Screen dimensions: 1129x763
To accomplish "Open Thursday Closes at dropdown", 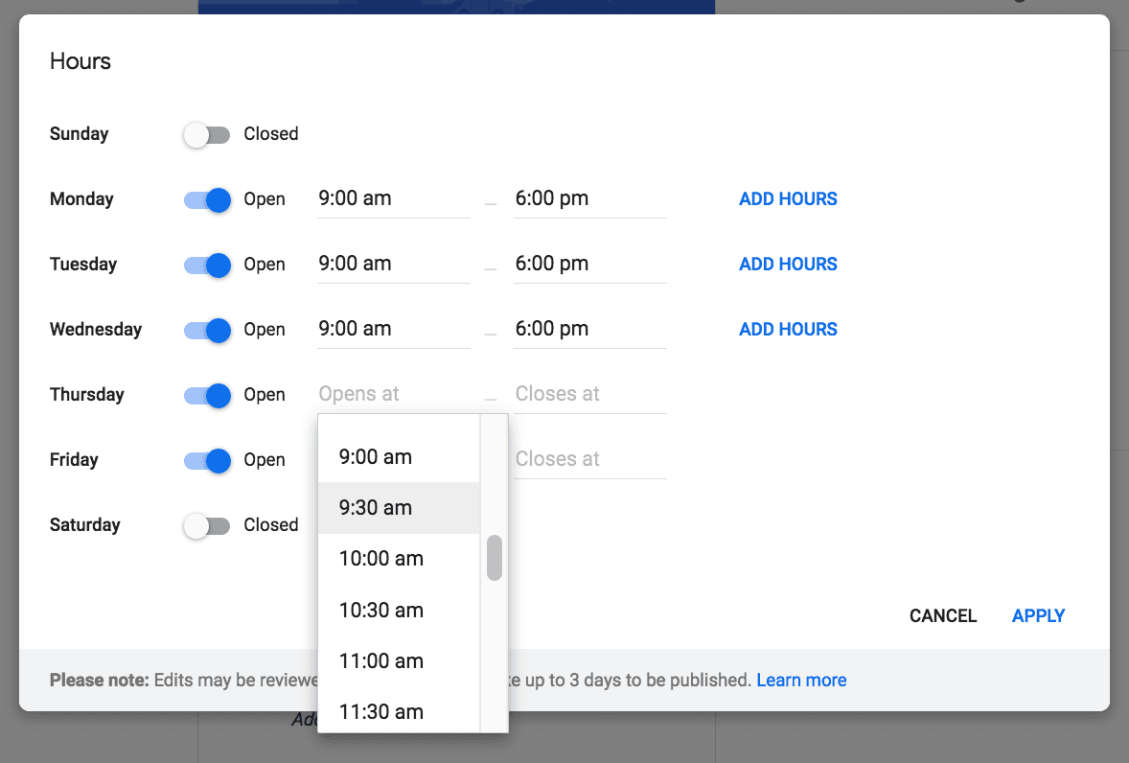I will (x=590, y=395).
